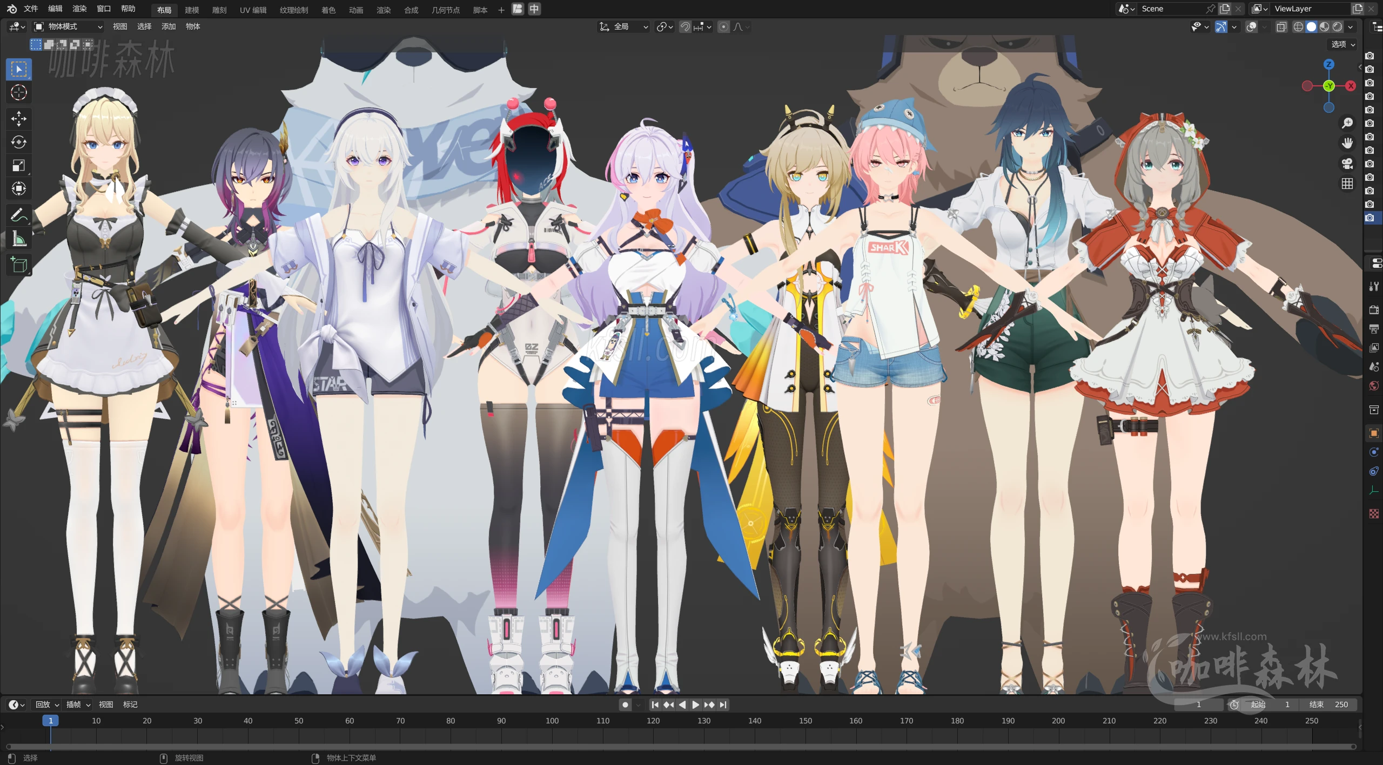This screenshot has height=765, width=1383.
Task: Toggle snapping magnet in header
Action: [685, 26]
